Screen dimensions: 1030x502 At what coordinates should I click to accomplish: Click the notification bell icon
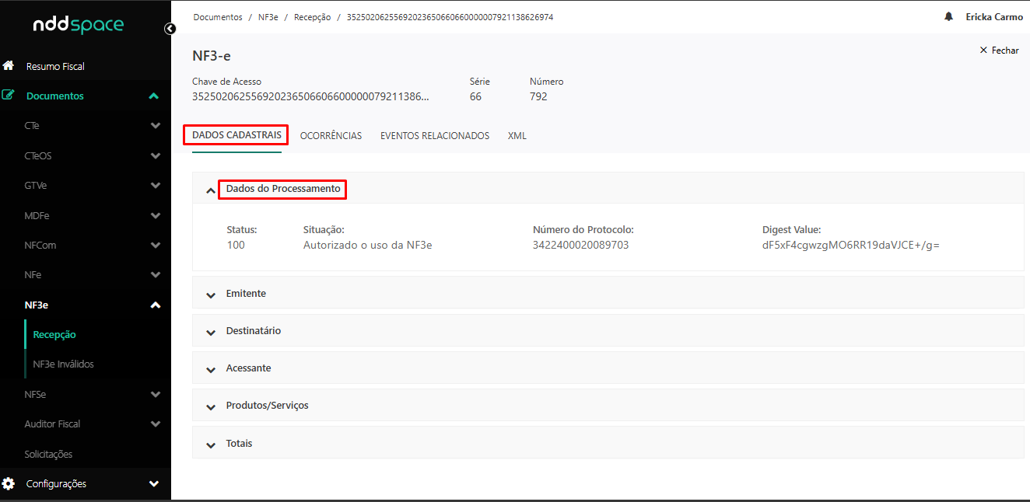pos(948,16)
